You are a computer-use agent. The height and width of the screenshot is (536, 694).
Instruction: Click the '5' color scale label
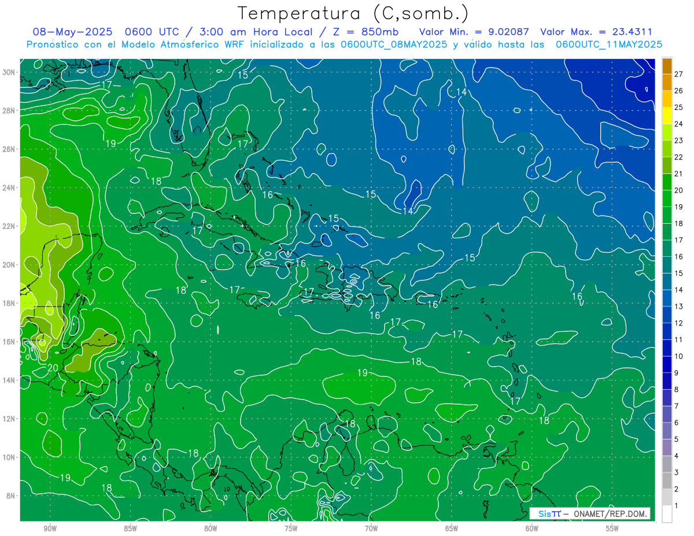677,440
